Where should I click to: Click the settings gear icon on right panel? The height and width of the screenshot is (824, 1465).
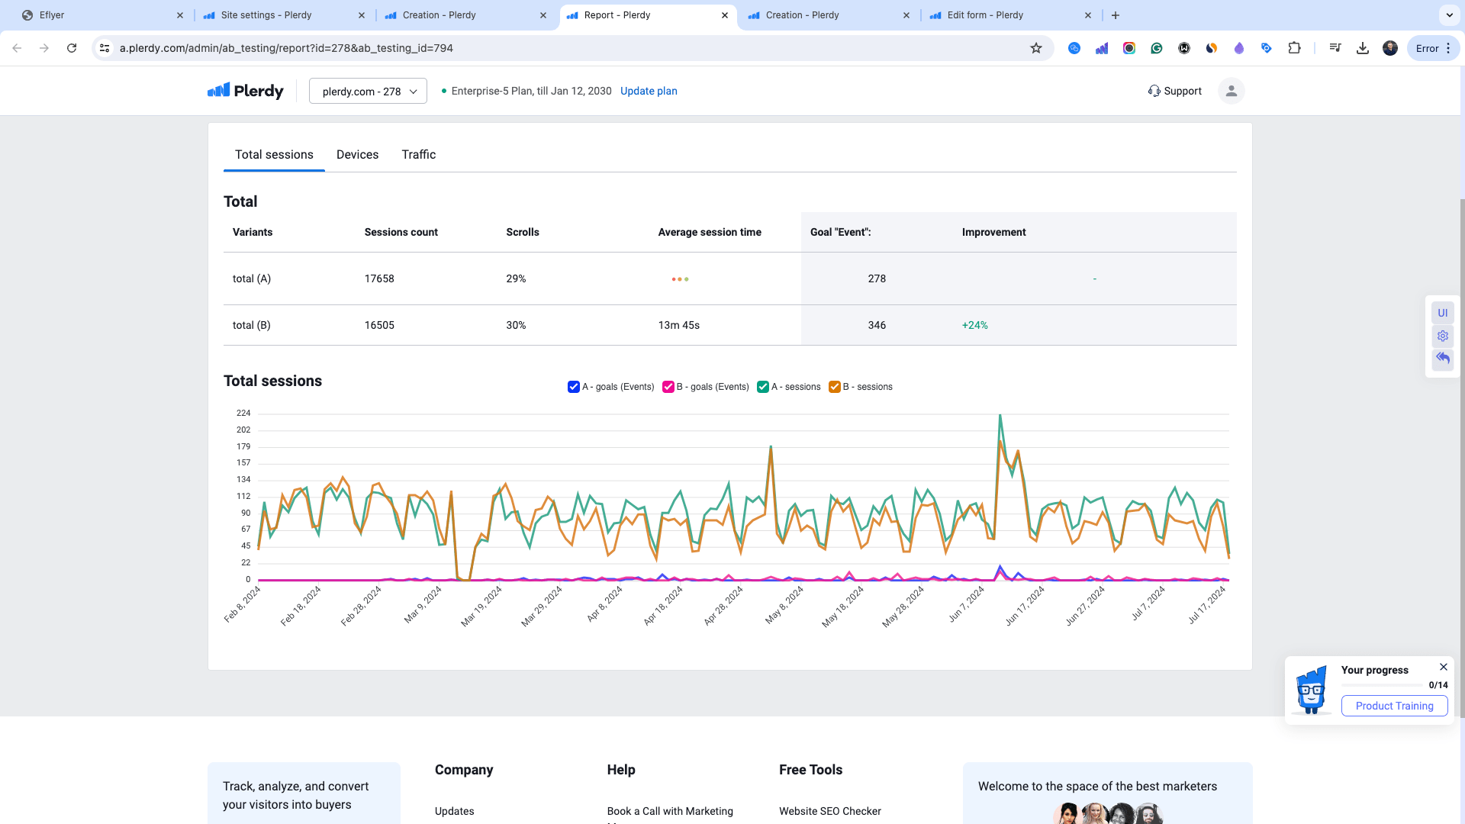point(1443,336)
